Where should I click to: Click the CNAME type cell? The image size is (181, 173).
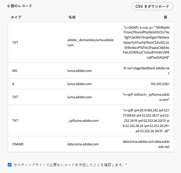click(x=18, y=144)
